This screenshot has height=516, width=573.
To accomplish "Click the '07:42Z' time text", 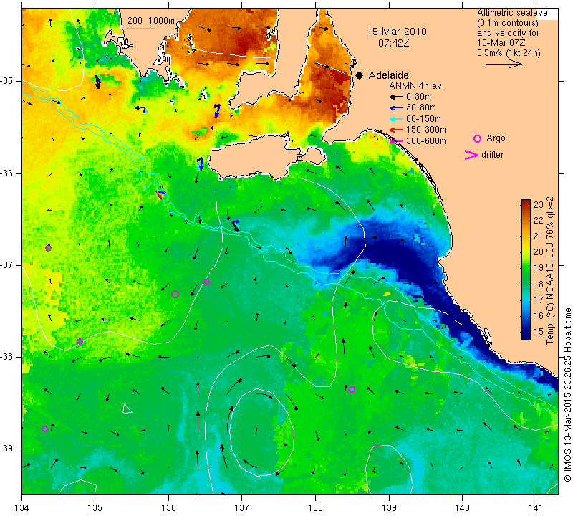I will (394, 43).
